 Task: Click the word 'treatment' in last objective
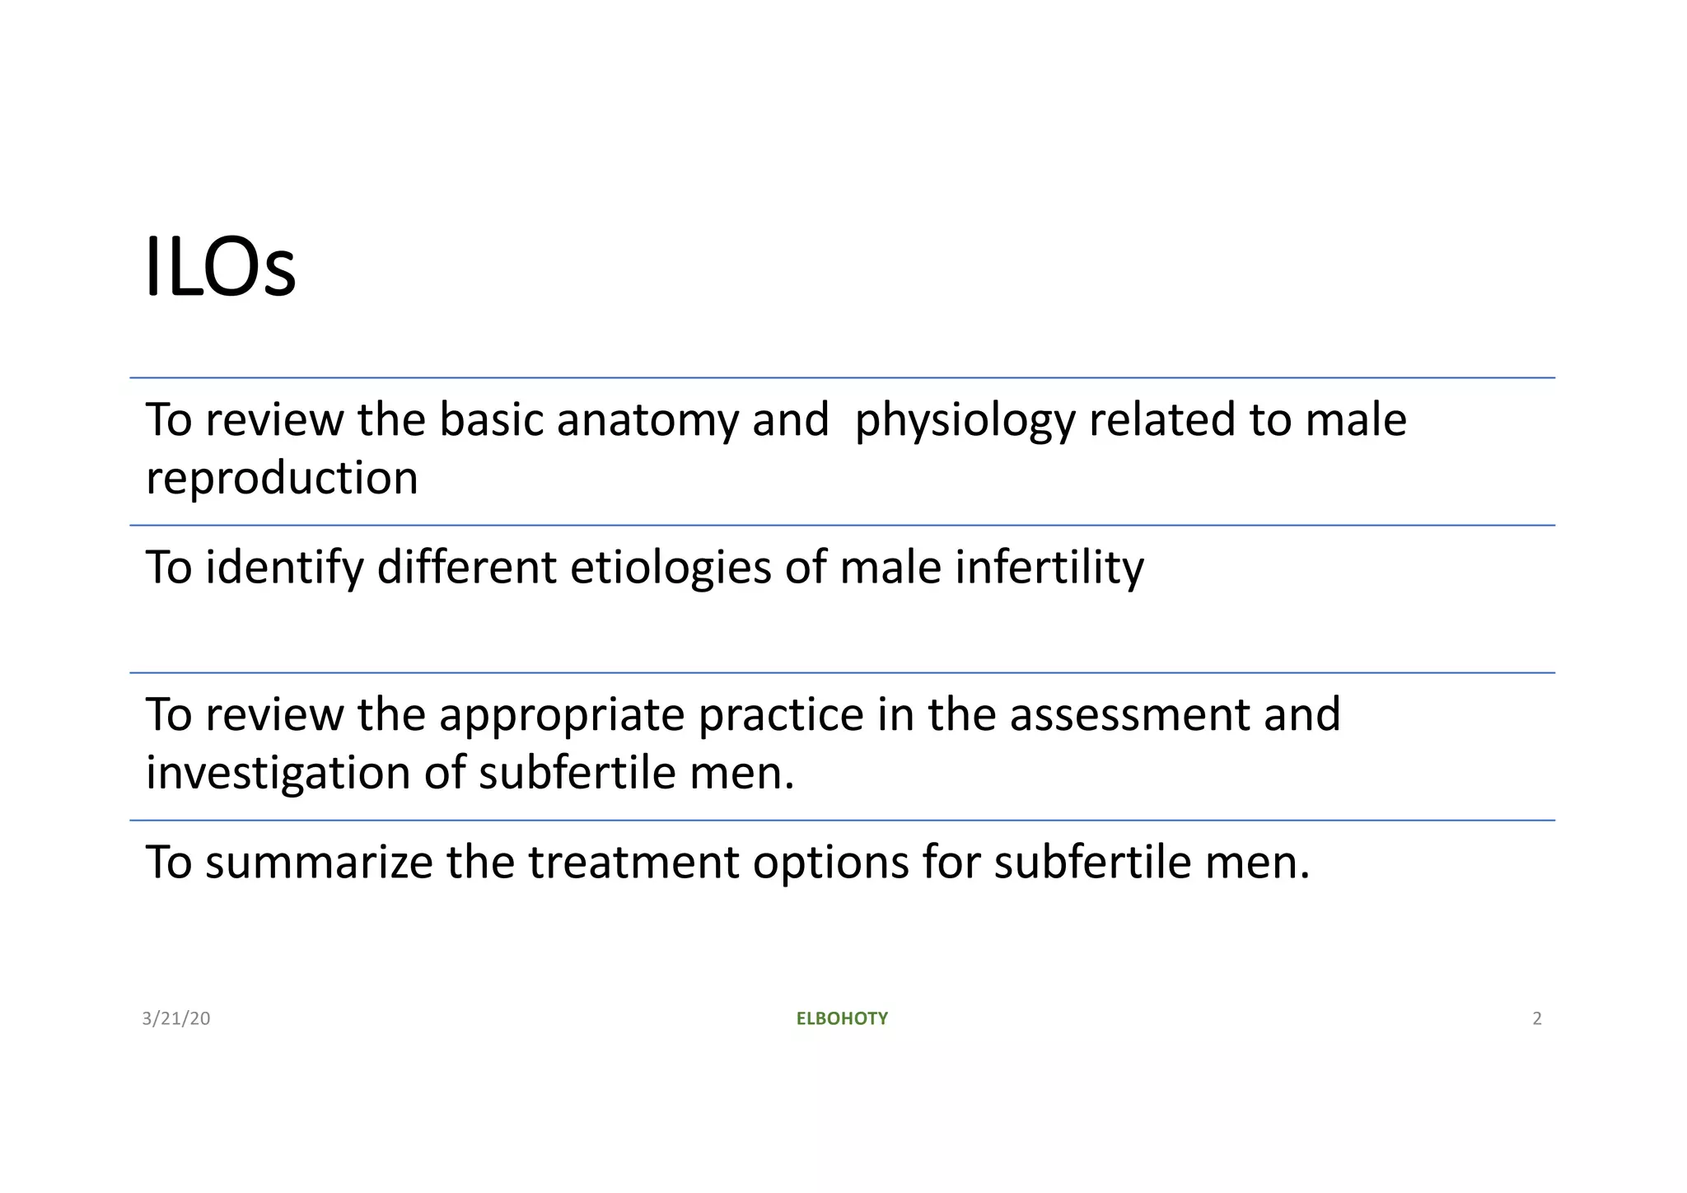(633, 862)
